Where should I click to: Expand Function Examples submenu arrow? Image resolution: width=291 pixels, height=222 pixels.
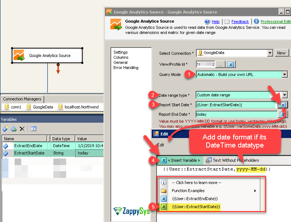click(x=255, y=191)
